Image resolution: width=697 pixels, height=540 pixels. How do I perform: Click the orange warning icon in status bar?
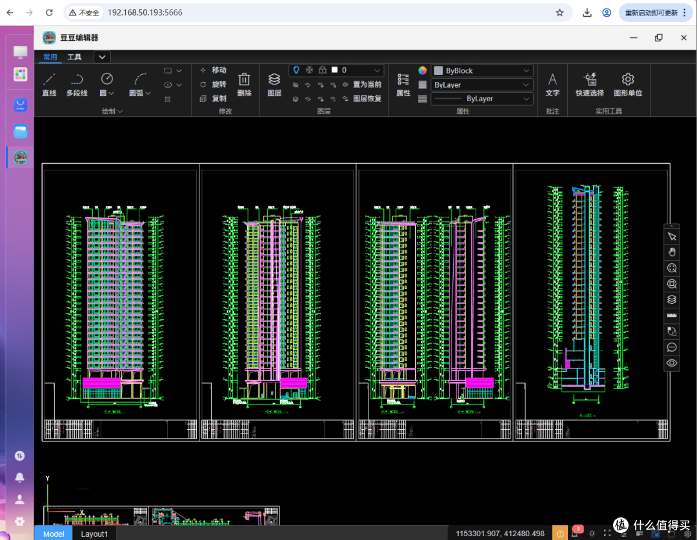(x=560, y=534)
